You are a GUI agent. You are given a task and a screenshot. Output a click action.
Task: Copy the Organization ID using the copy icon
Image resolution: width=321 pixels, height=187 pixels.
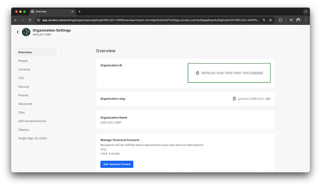(197, 73)
